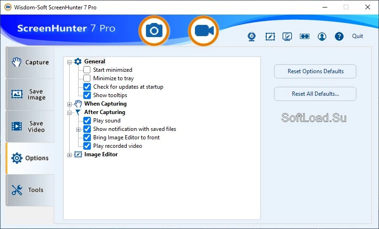
Task: Open the image editor icon in header
Action: tap(270, 36)
